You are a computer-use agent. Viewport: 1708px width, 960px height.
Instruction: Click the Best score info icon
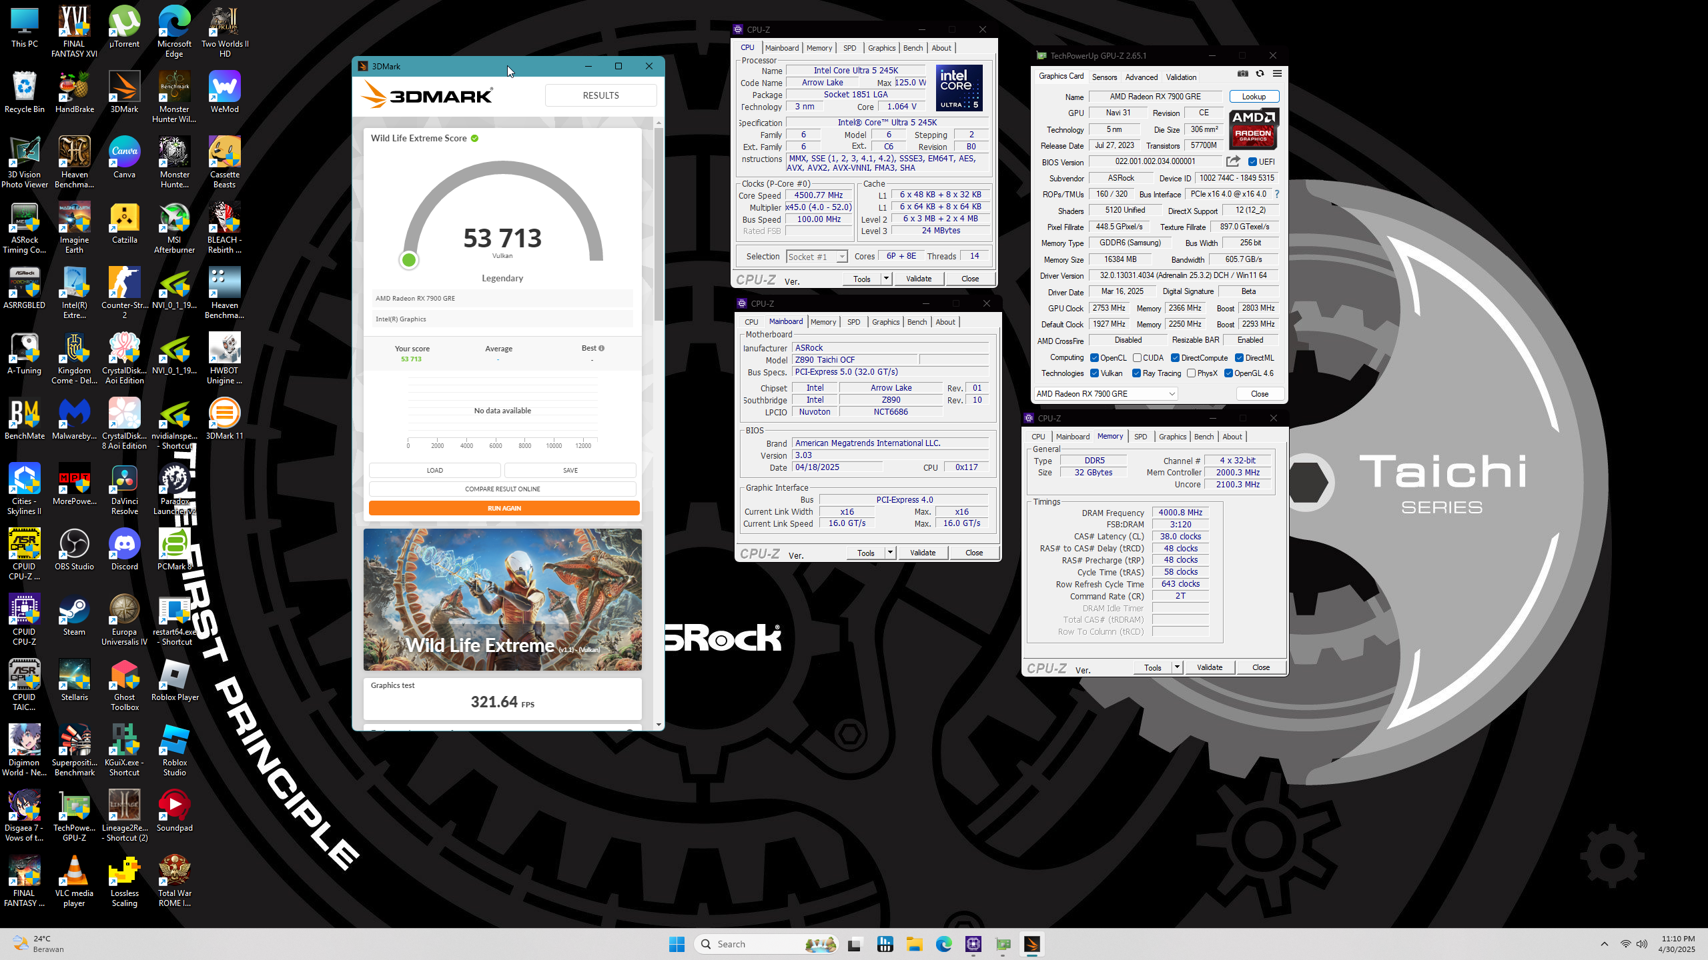coord(601,348)
